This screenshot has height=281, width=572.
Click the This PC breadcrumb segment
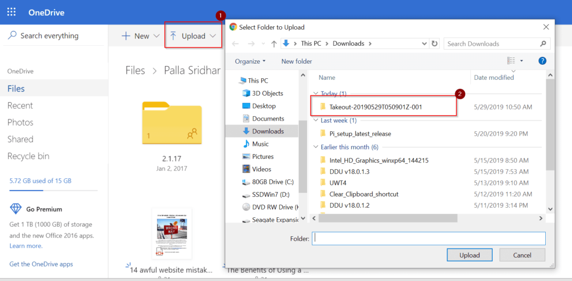point(312,44)
